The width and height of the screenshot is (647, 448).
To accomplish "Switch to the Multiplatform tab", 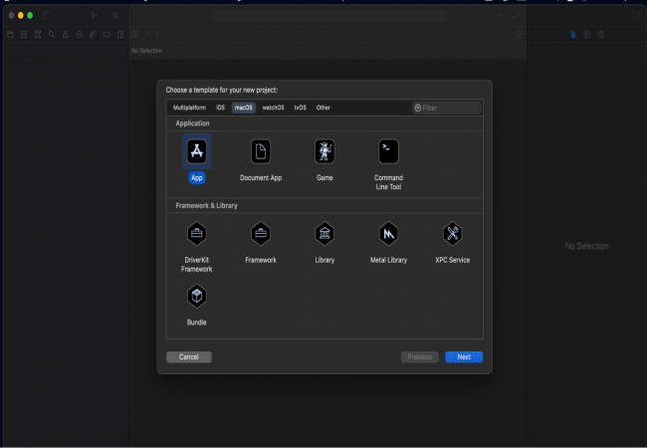I will pos(189,108).
